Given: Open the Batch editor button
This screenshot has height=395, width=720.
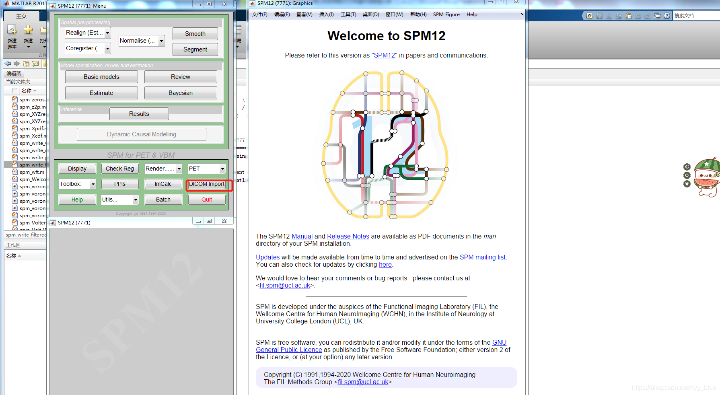Looking at the screenshot, I should 163,200.
